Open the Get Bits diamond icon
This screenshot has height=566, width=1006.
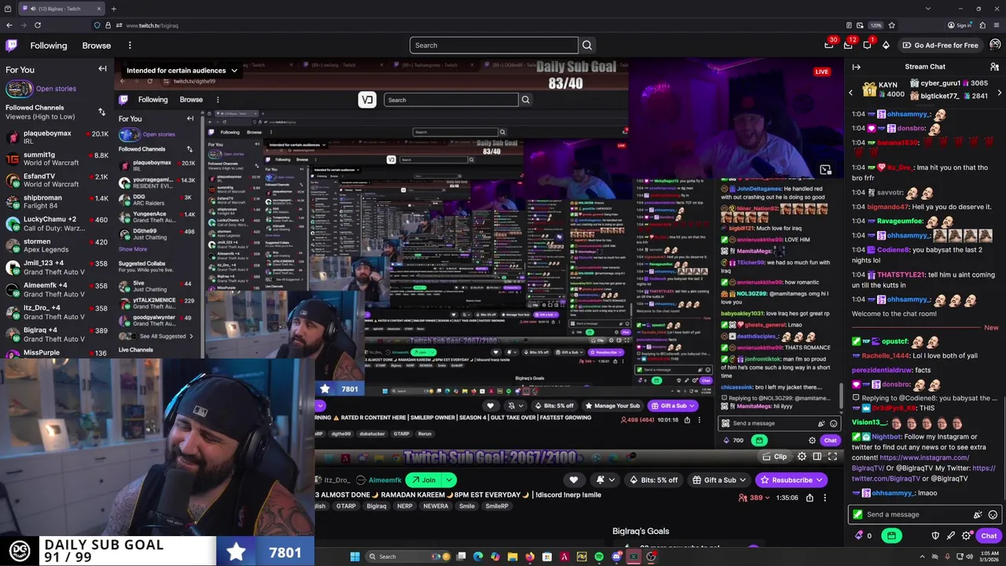tap(886, 46)
